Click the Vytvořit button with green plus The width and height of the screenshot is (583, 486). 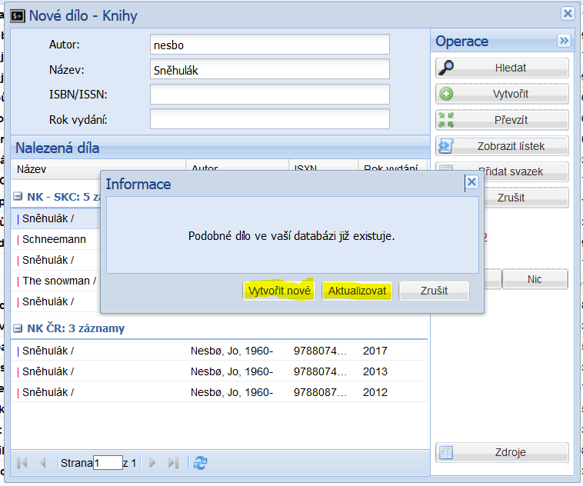pyautogui.click(x=502, y=94)
